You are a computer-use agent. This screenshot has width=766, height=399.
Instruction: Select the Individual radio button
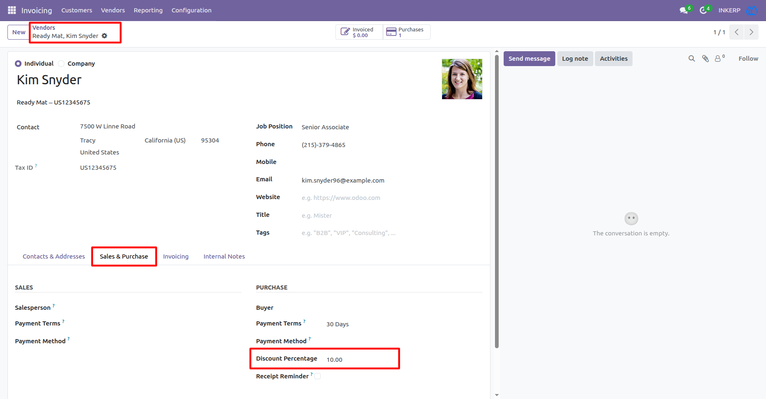18,64
